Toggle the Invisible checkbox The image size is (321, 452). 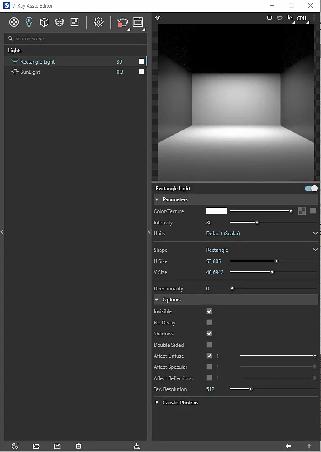tap(209, 311)
